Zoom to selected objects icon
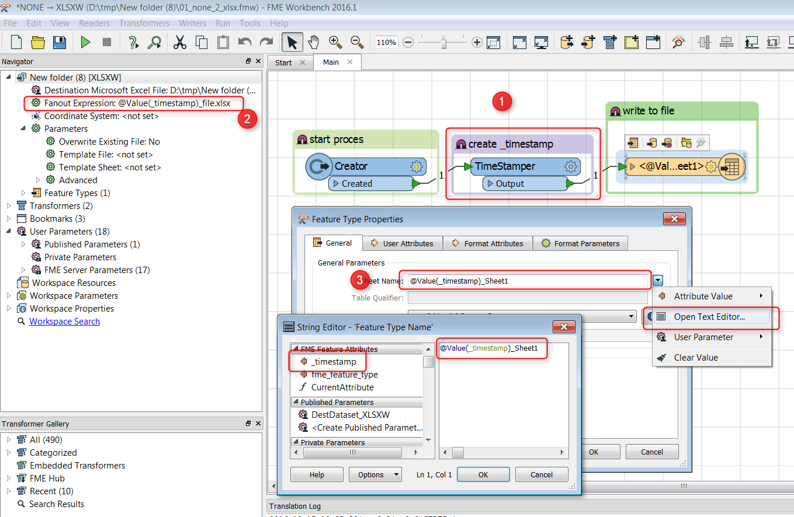 (x=494, y=43)
